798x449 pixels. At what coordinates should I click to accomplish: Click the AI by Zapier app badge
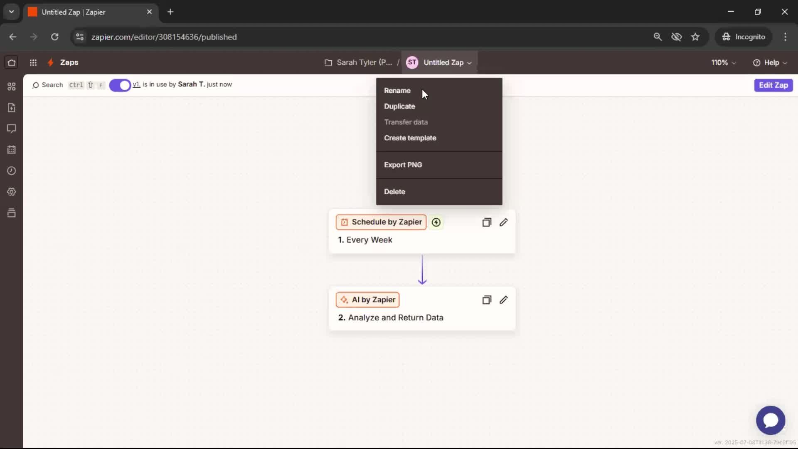[x=367, y=300]
